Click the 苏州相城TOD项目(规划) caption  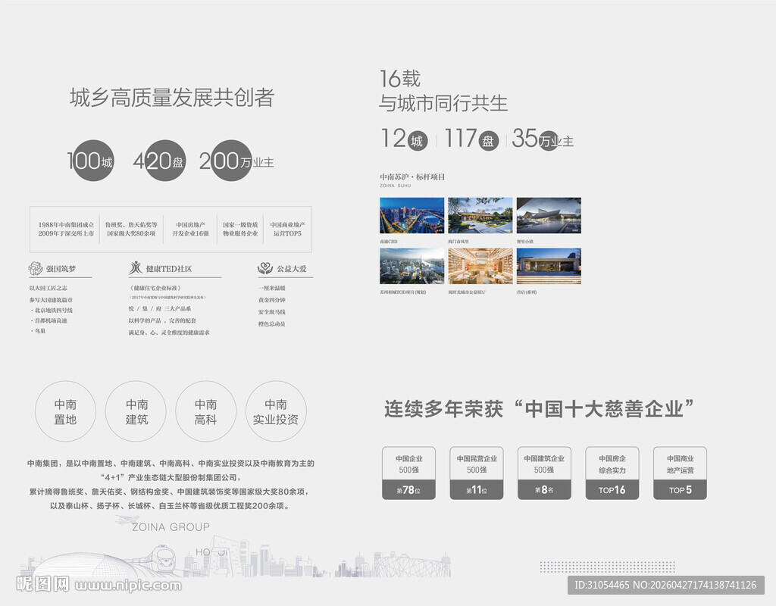pyautogui.click(x=403, y=292)
